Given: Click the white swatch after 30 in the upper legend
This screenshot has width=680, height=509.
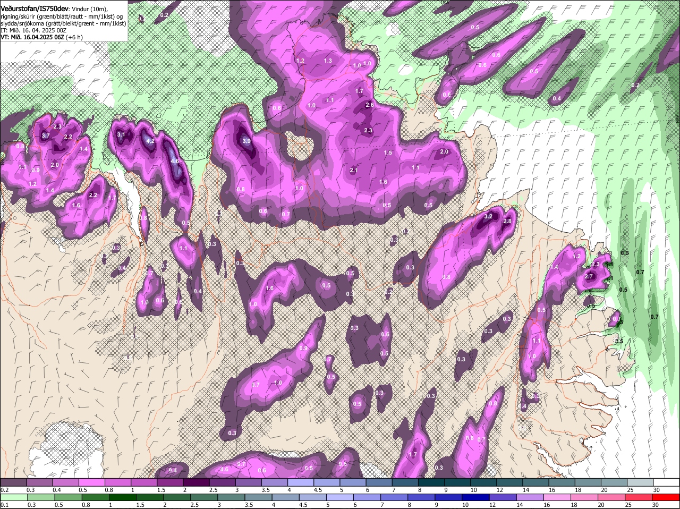Looking at the screenshot, I should click(x=667, y=482).
